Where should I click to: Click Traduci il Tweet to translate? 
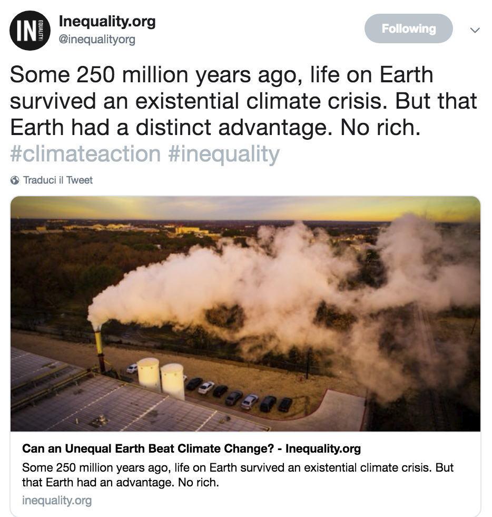(x=58, y=180)
